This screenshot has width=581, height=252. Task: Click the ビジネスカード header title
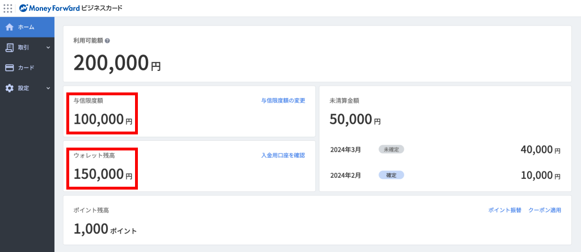tap(102, 9)
